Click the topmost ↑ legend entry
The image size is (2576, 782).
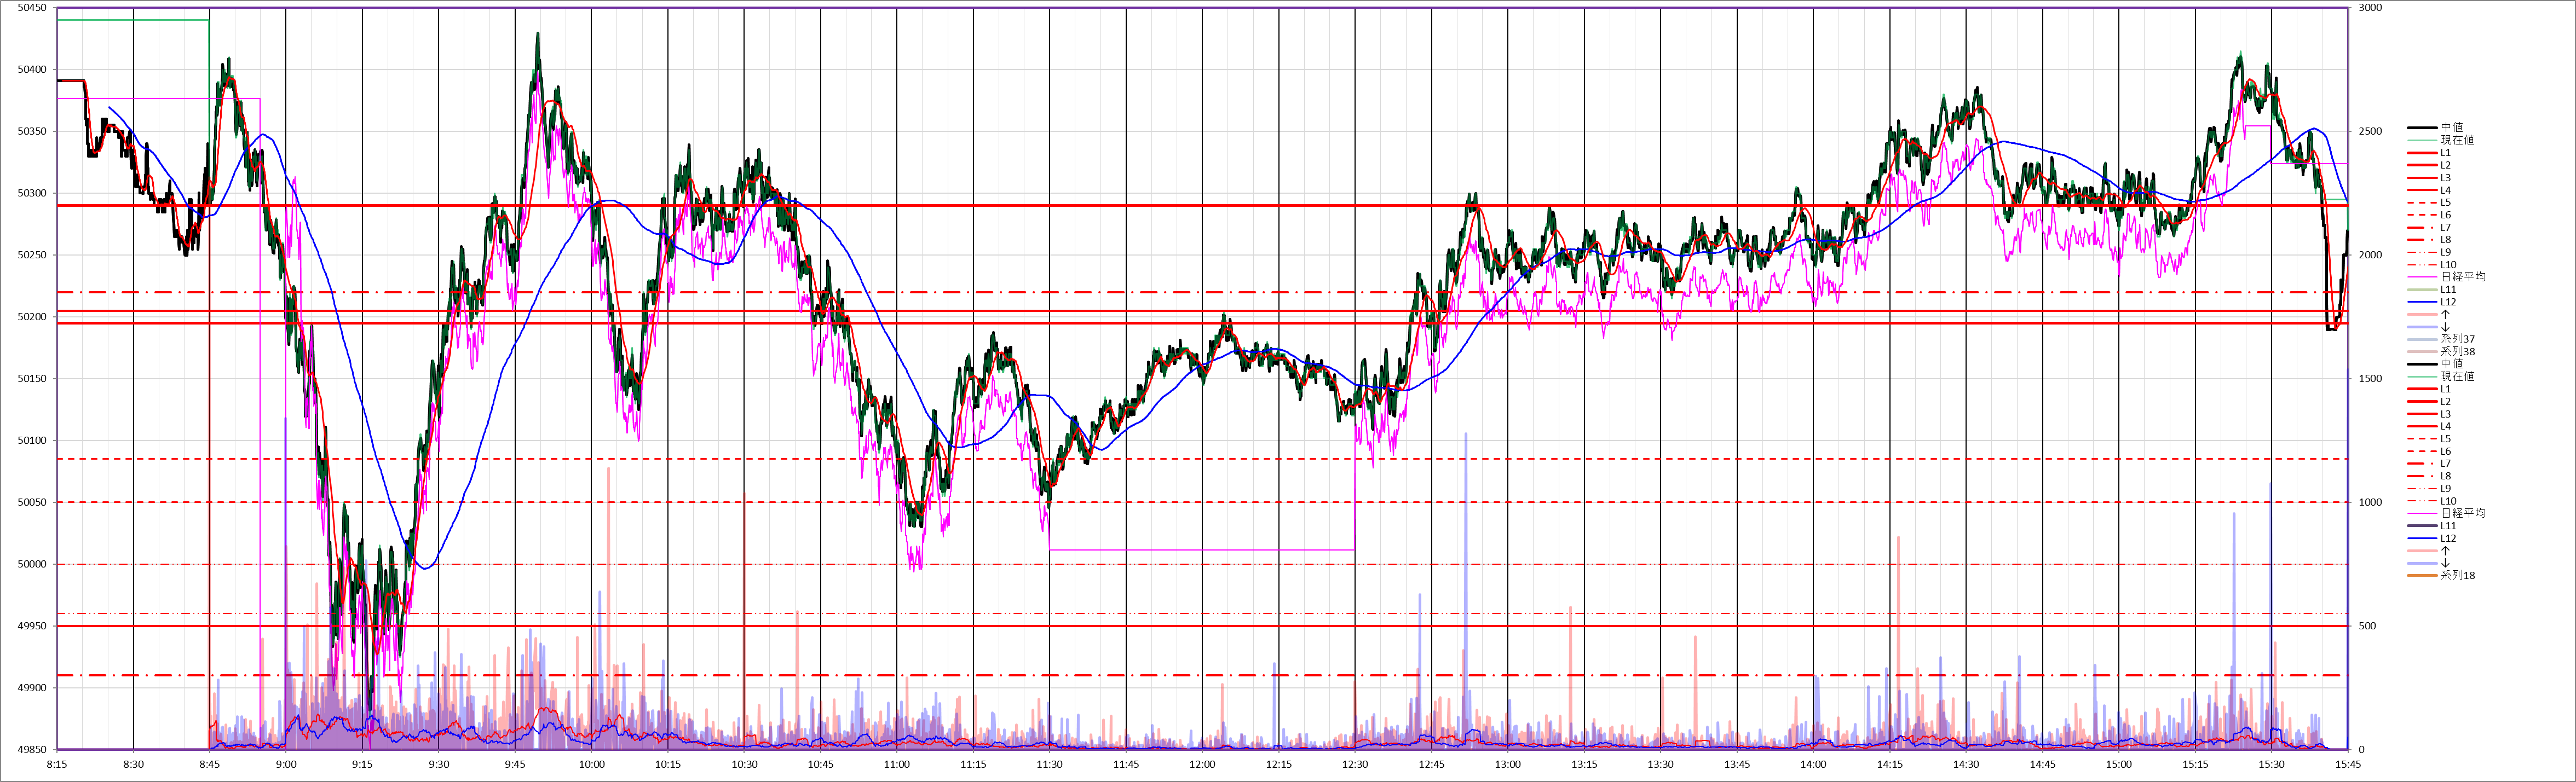point(2445,315)
